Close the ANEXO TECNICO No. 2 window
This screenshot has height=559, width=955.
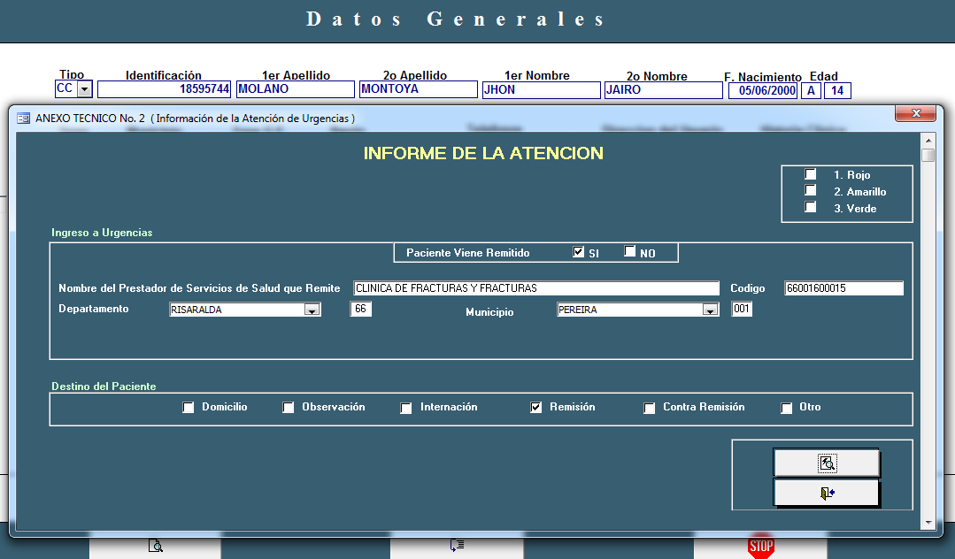point(915,113)
